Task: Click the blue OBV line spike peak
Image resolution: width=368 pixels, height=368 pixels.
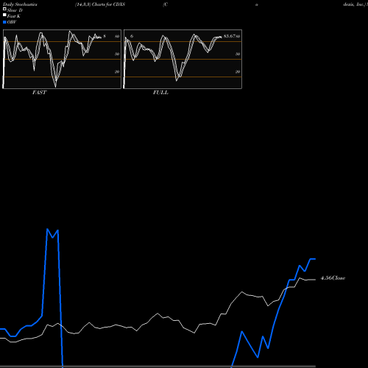Action: (x=47, y=229)
